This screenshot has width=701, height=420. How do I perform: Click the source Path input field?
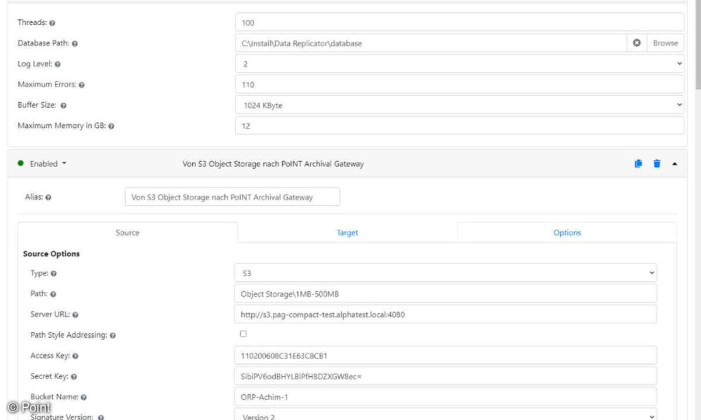click(x=446, y=293)
